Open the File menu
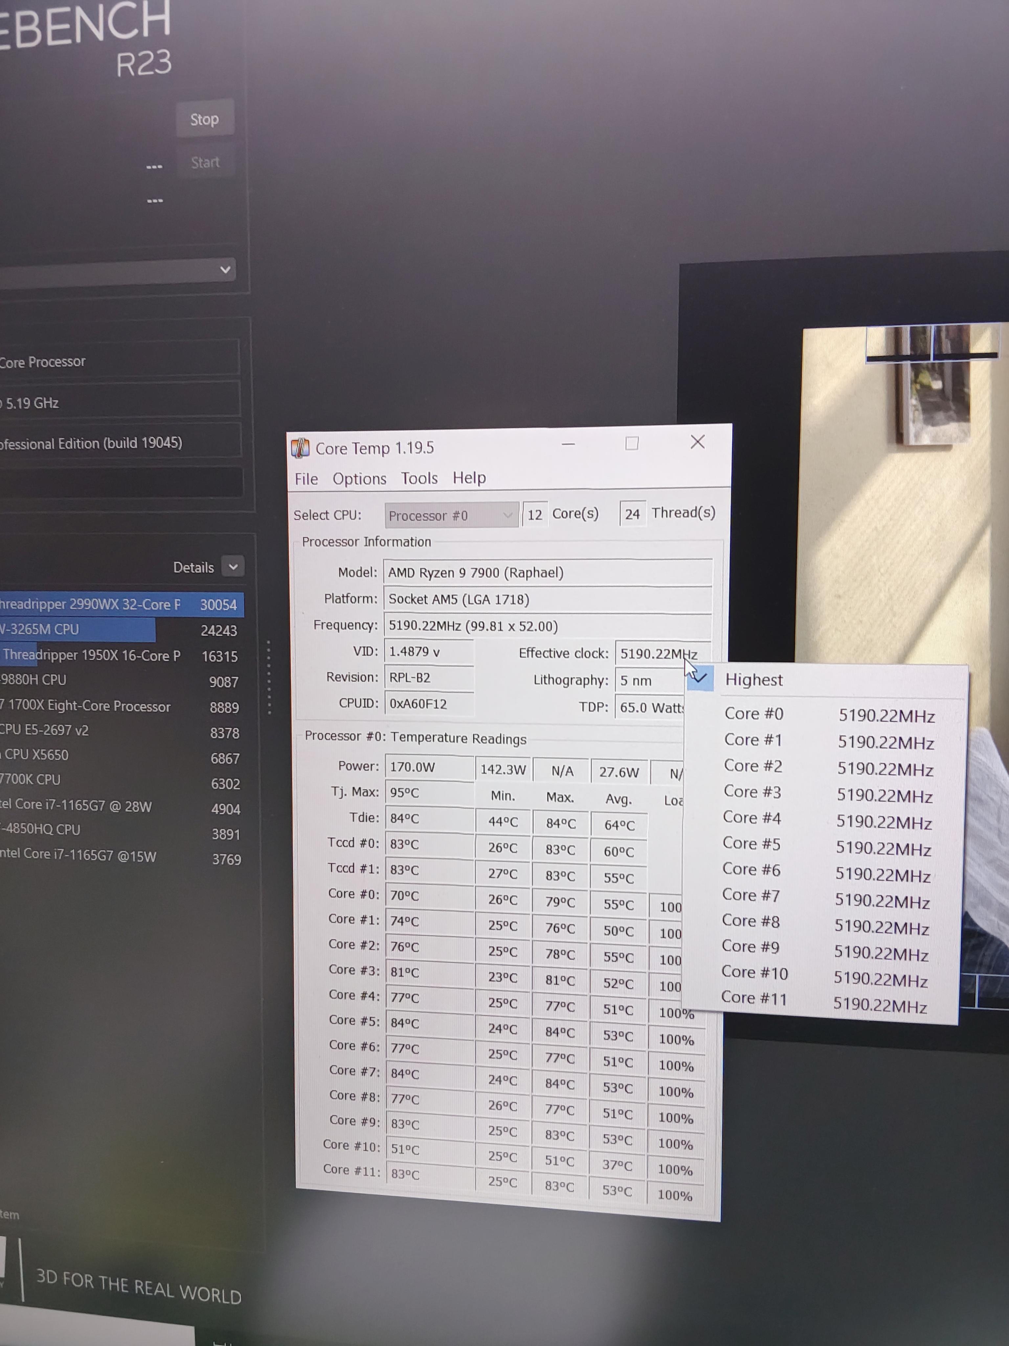 (306, 479)
